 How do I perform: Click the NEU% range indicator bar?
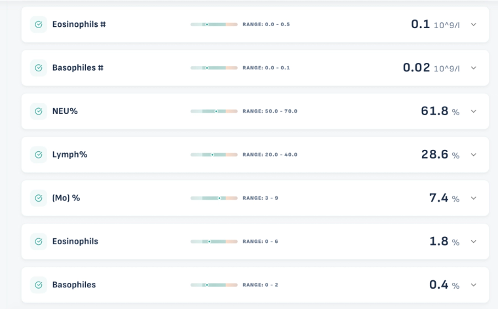[214, 111]
